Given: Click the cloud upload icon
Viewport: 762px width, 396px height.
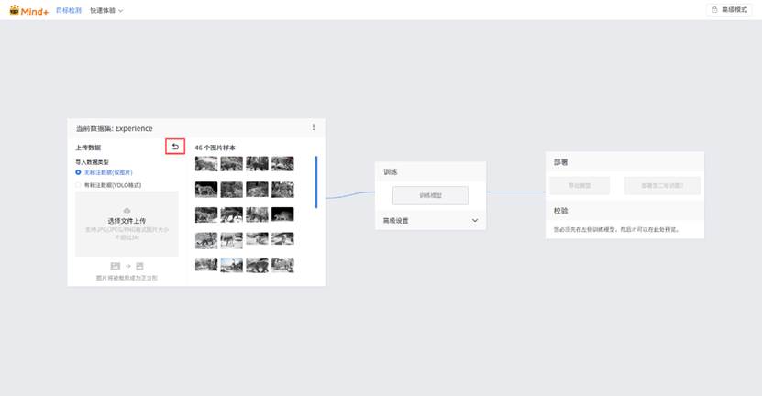Looking at the screenshot, I should point(127,211).
